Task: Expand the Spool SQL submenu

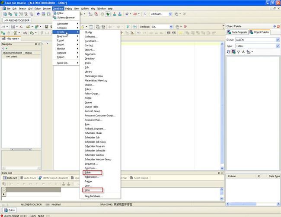Action: pos(66,63)
